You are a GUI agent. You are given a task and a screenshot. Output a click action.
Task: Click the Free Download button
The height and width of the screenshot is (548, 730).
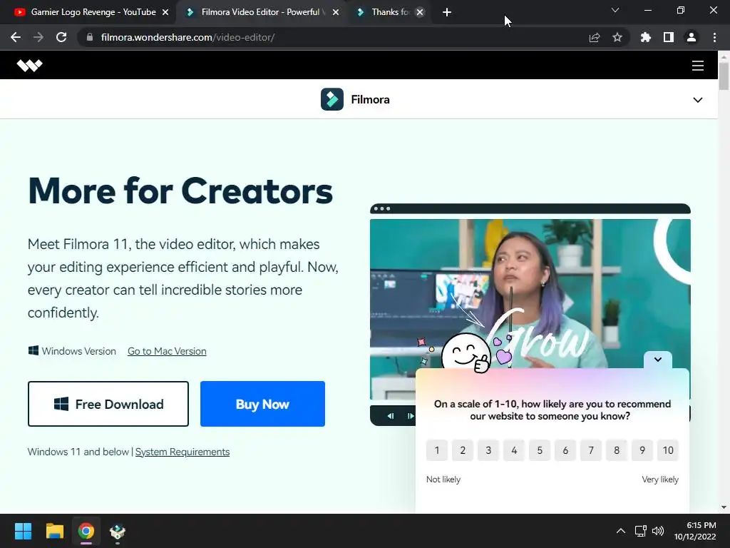108,404
